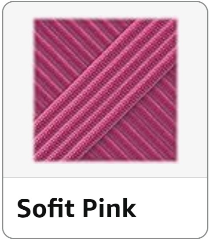Click the center of pink fabric swatch
The height and width of the screenshot is (240, 209).
click(x=105, y=90)
